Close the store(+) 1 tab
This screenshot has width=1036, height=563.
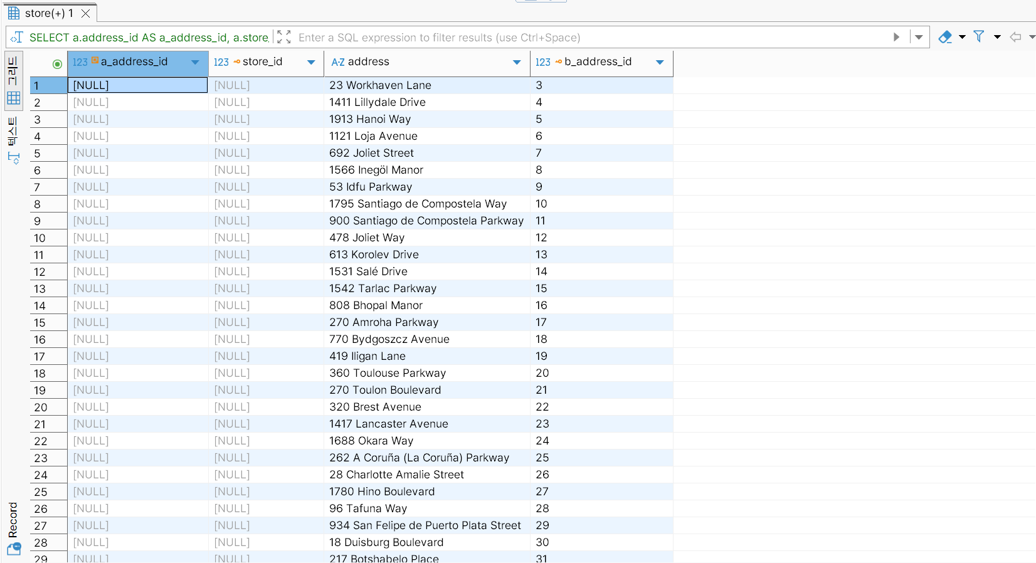click(x=86, y=13)
